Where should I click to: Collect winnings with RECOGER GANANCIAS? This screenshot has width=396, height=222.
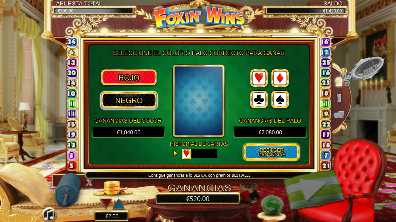click(x=271, y=152)
